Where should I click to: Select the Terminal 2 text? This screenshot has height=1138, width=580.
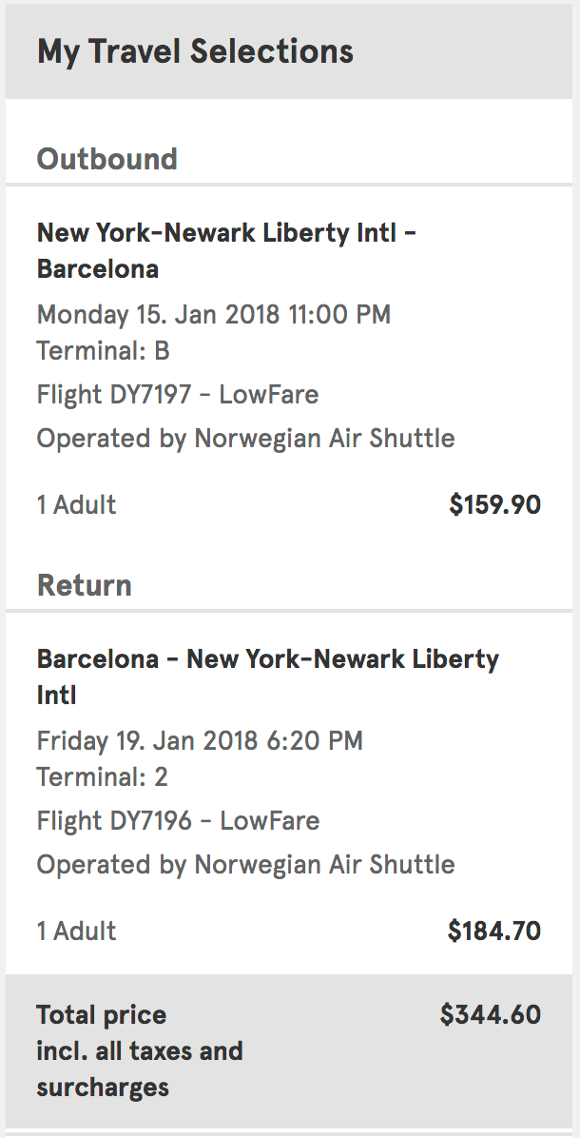(x=102, y=777)
